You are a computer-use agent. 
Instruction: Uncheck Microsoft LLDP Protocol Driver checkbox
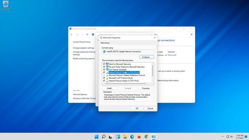104,78
